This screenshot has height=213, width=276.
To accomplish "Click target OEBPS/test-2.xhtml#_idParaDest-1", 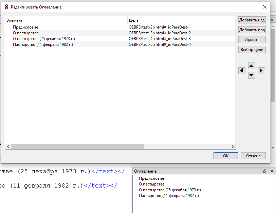I will pyautogui.click(x=160, y=27).
